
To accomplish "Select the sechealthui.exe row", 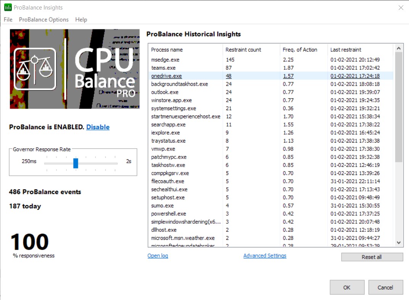I will (x=271, y=189).
